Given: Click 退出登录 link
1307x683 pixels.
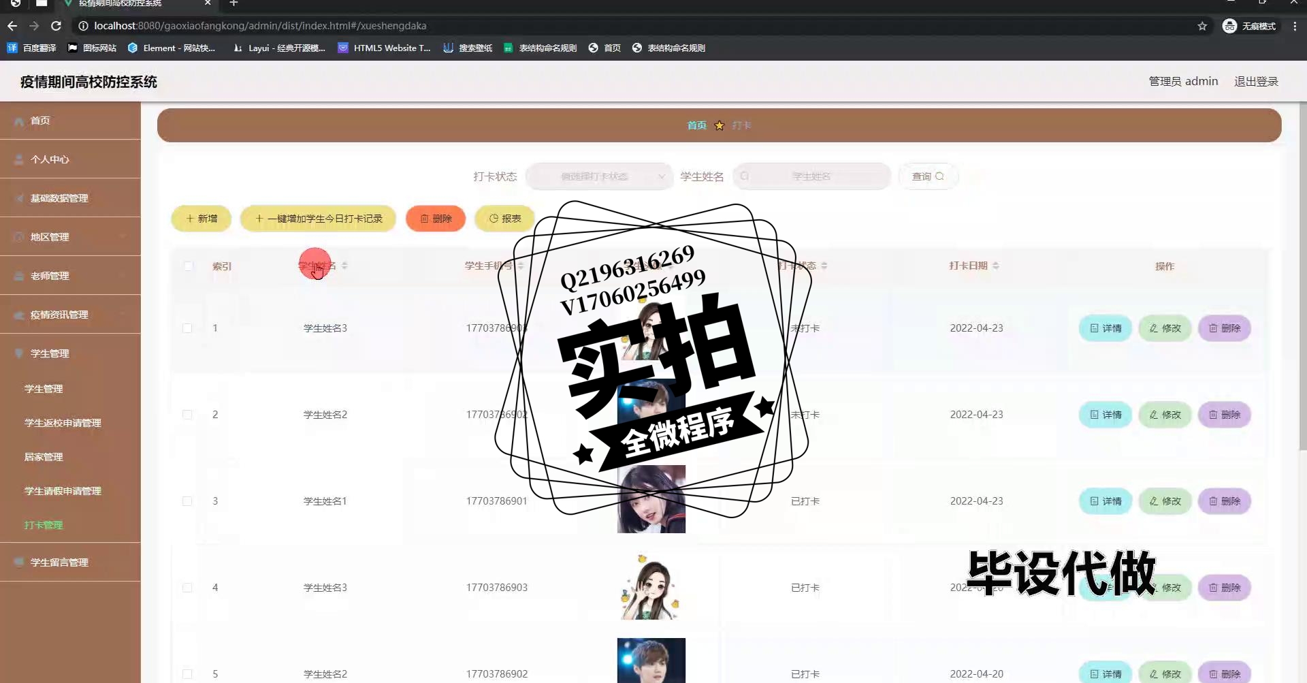Looking at the screenshot, I should [1256, 82].
